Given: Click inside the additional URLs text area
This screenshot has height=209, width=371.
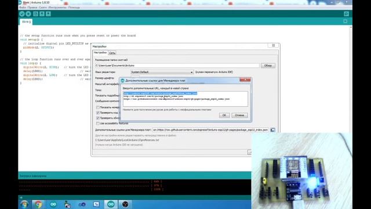Looking at the screenshot, I should click(x=185, y=99).
